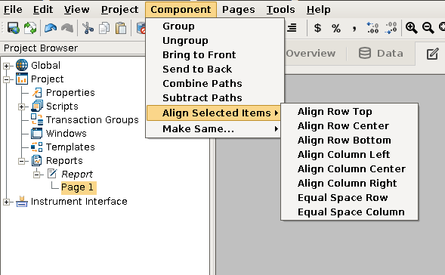Expand the Global tree node

6,66
